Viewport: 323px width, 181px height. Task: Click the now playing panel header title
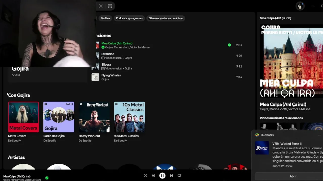[x=275, y=18]
